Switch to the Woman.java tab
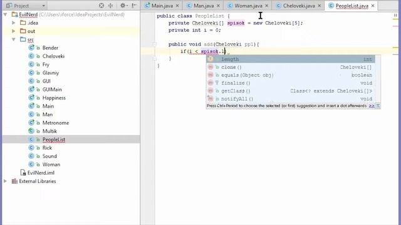401x225 pixels. pos(248,6)
